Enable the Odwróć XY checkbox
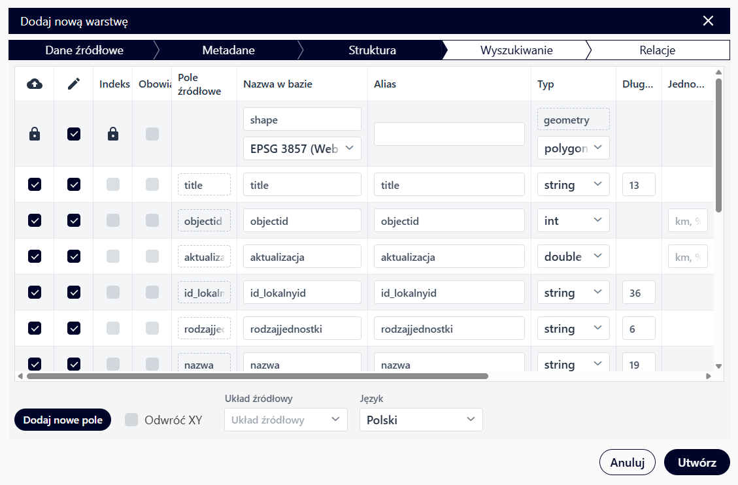This screenshot has height=485, width=738. [131, 420]
